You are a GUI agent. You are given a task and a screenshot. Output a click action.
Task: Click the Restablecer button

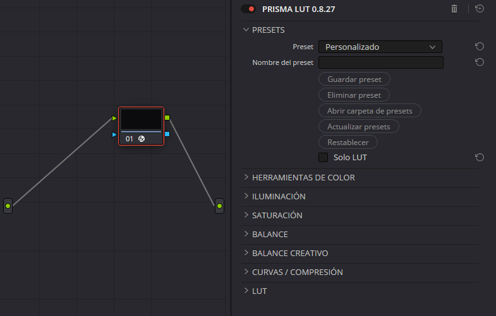(348, 143)
